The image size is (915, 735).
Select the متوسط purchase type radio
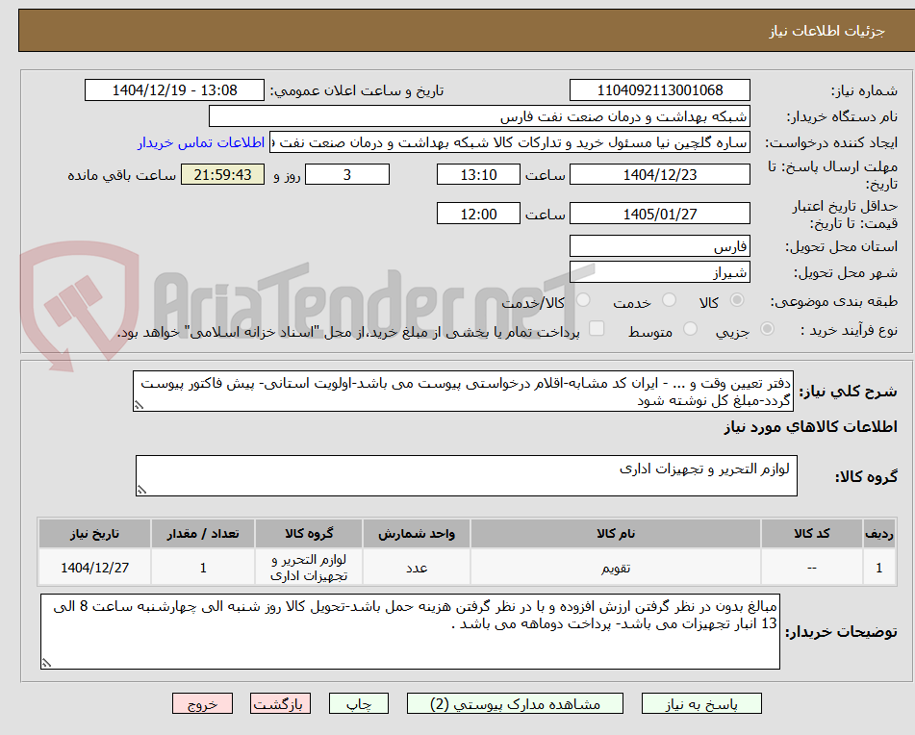(x=690, y=329)
